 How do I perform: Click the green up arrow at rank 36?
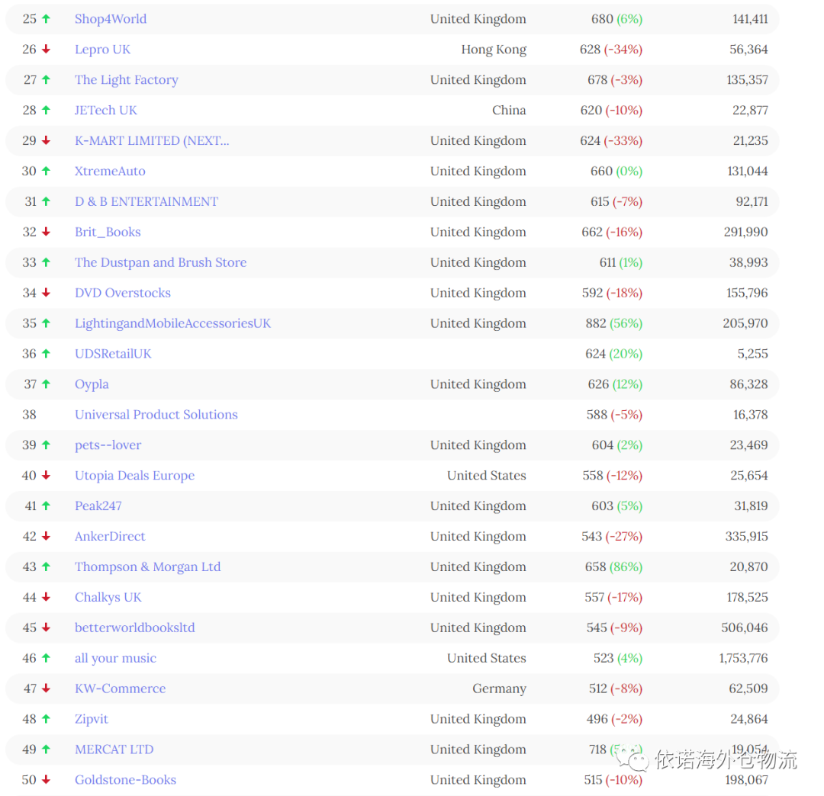tap(47, 354)
